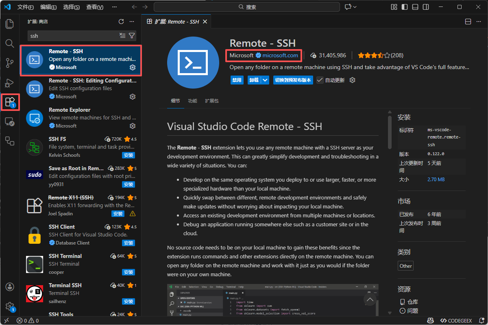Open the 选择(S) menu
Image resolution: width=488 pixels, height=325 pixels.
point(72,7)
